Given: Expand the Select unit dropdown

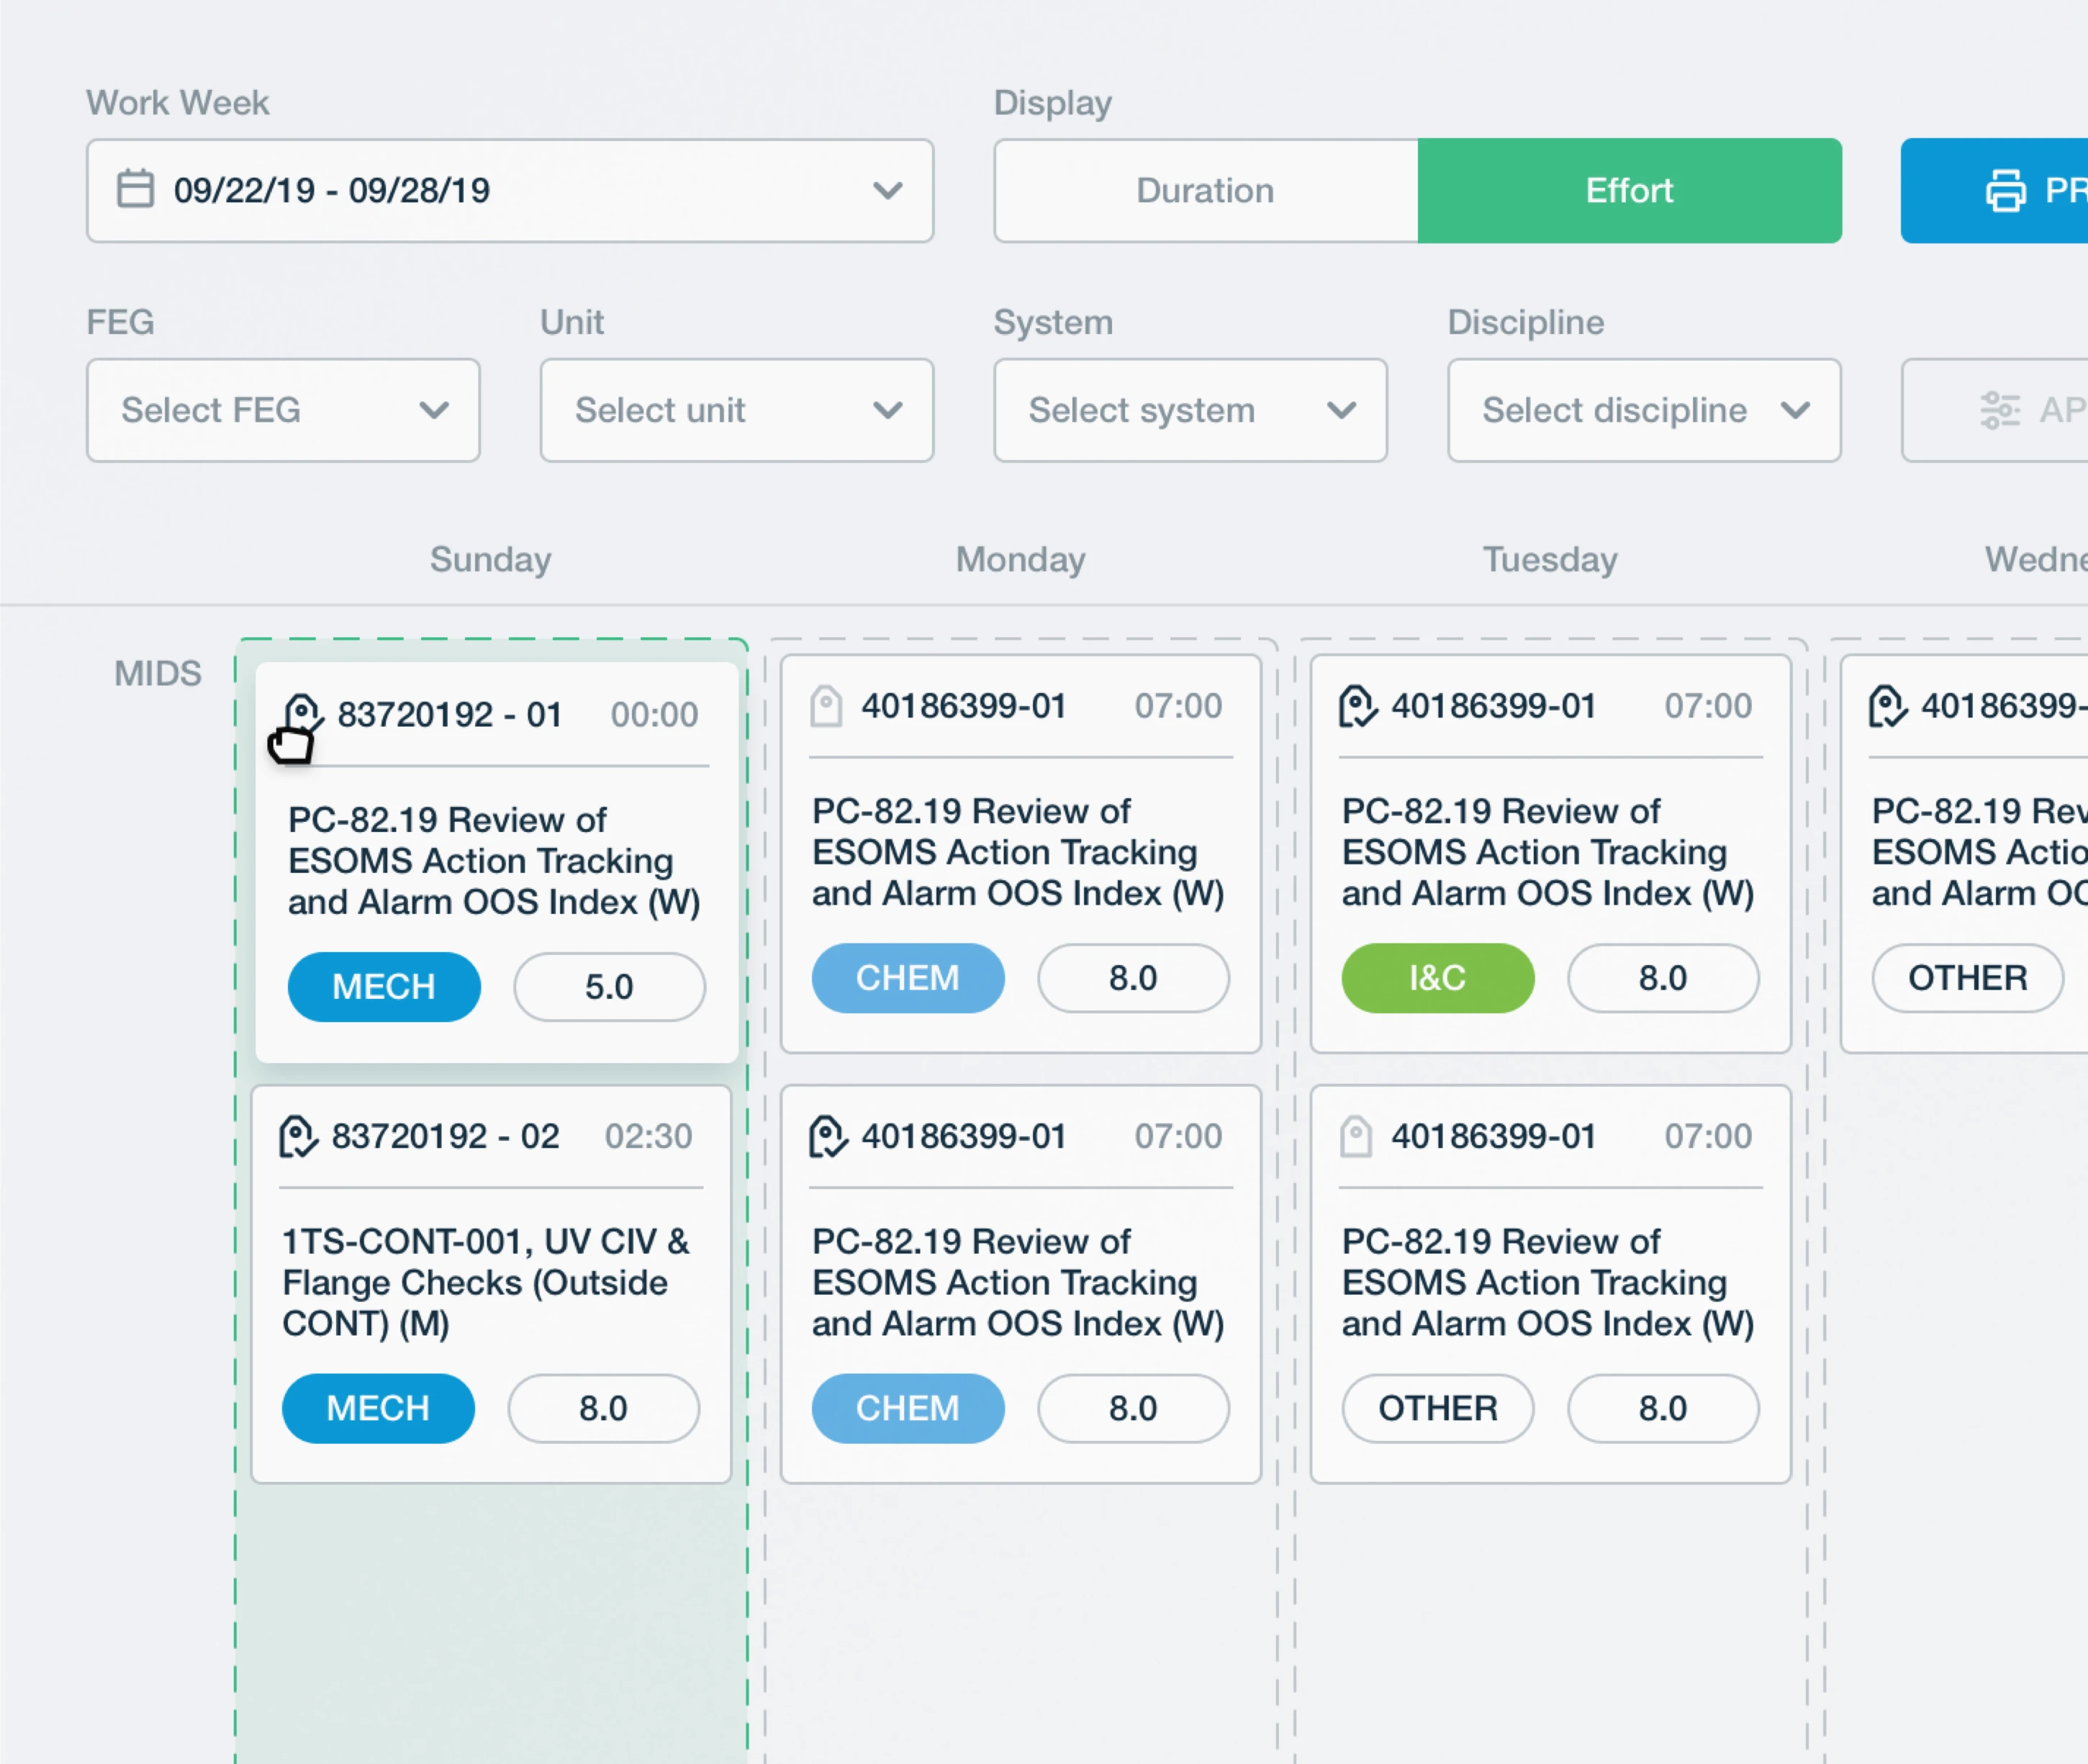Looking at the screenshot, I should click(x=736, y=410).
